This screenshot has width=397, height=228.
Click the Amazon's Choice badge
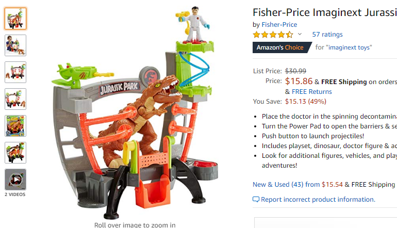282,47
